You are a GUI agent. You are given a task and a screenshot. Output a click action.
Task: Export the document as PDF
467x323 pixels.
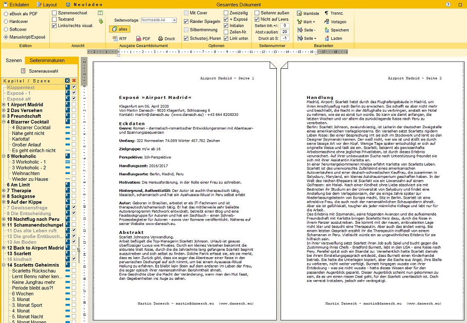tap(143, 39)
